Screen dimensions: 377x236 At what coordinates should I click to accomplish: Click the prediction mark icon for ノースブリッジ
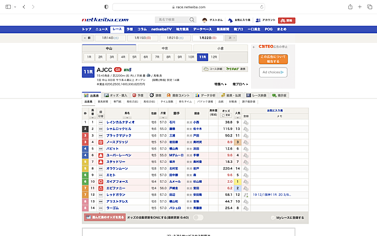(101, 143)
